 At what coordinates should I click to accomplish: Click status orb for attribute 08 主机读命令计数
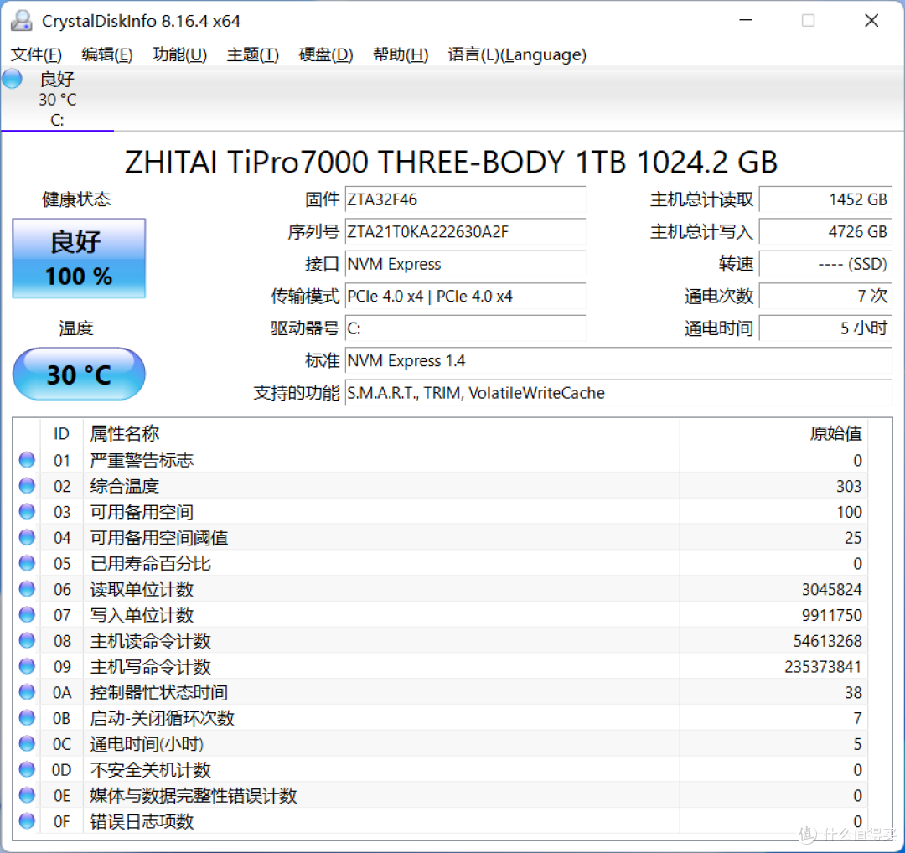(27, 641)
